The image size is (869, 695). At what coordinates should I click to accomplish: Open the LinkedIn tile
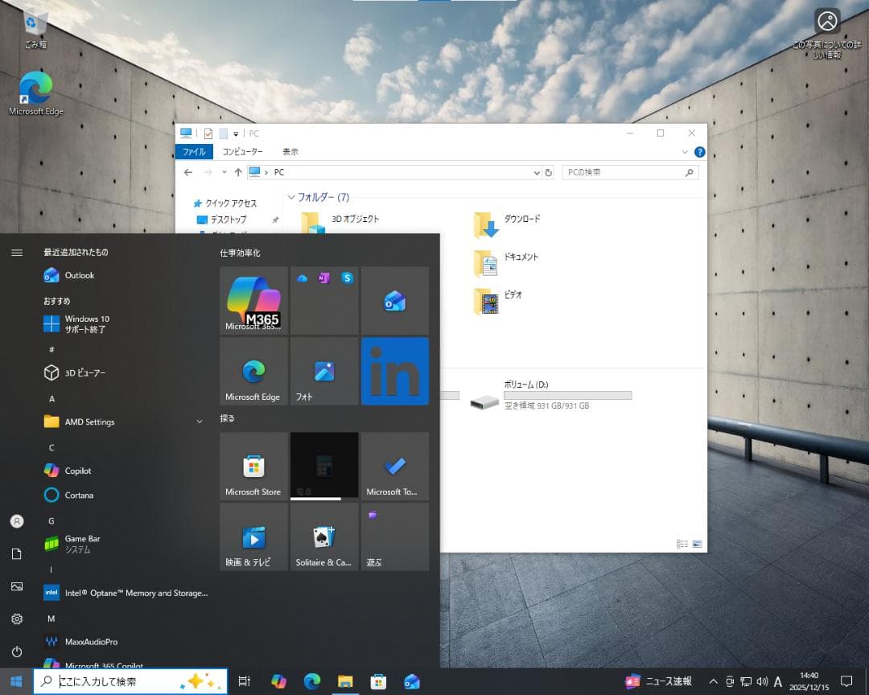click(394, 371)
